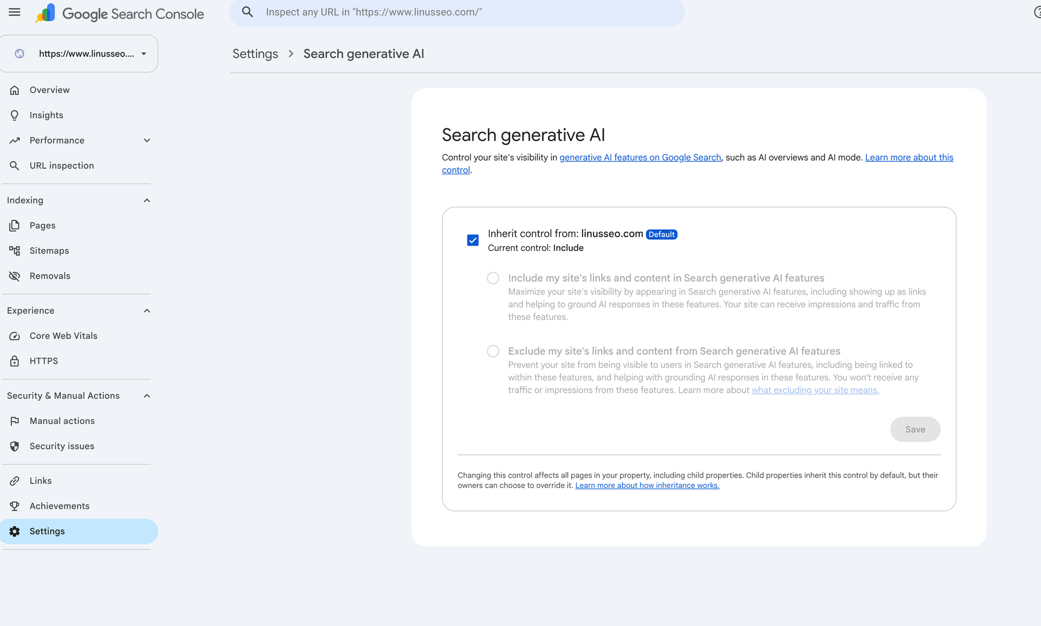
Task: Click the Achievements trophy icon
Action: coord(15,506)
